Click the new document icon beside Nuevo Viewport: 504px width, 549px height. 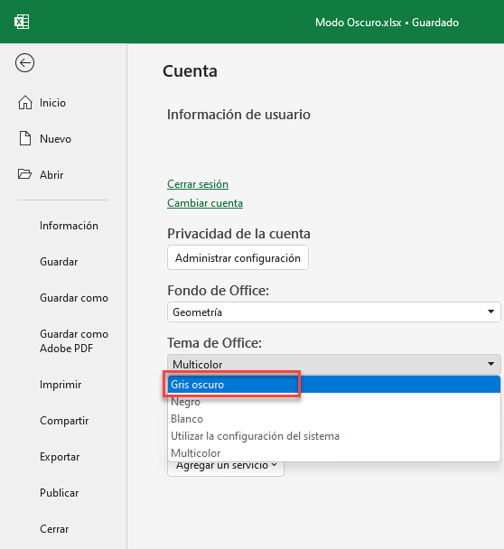coord(25,139)
